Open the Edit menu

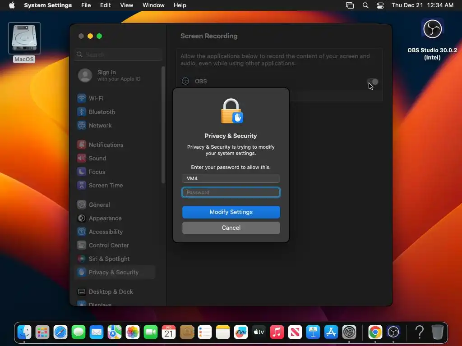[105, 5]
